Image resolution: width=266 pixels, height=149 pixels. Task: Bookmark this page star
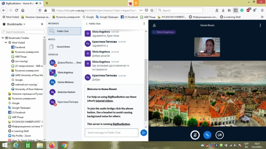point(152,10)
